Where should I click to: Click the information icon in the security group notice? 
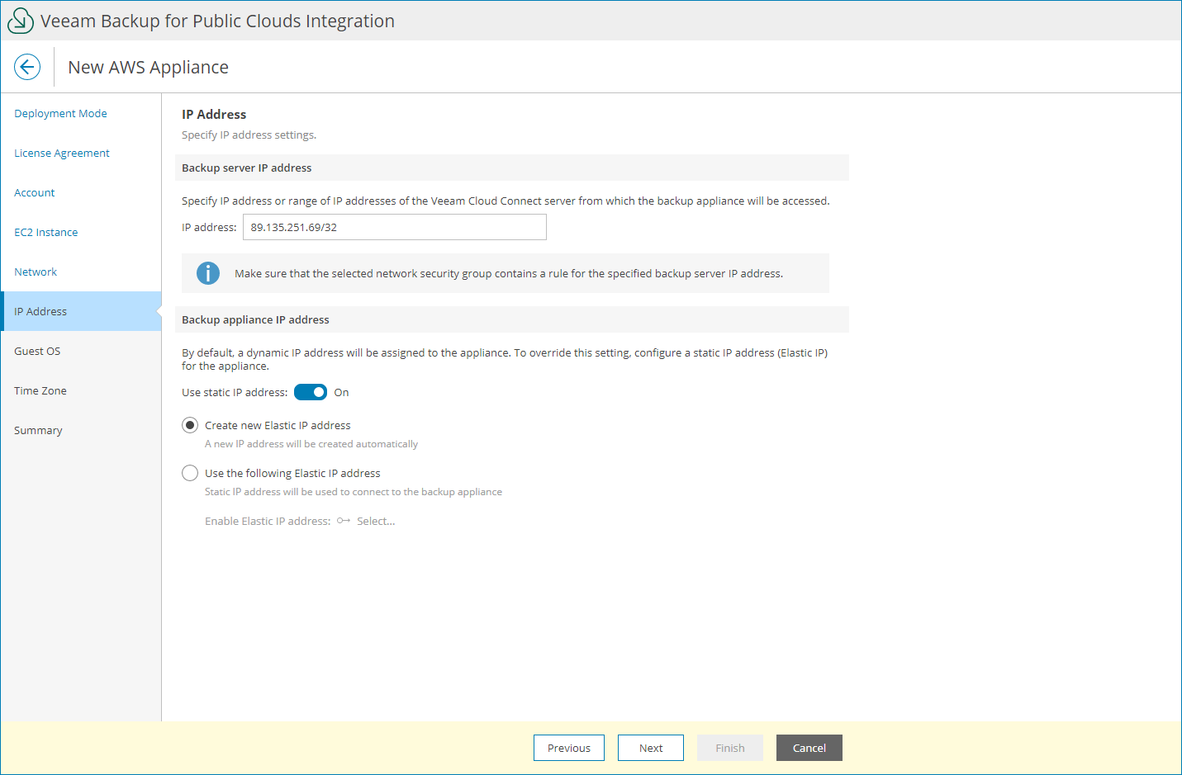point(207,273)
